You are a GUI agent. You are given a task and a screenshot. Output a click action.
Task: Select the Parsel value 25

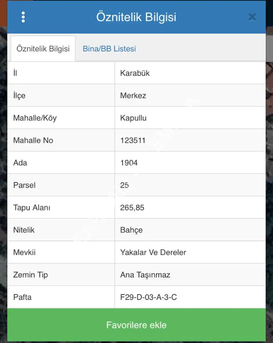(125, 185)
